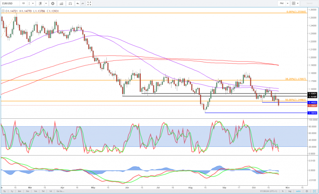Open the layout grid dropdown arrow

point(298,3)
